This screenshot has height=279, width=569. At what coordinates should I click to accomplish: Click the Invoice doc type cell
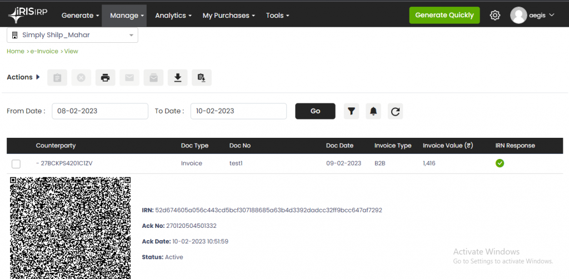point(192,163)
